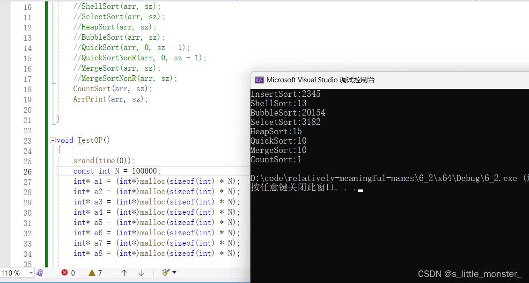Click InsertSort:2345 in console output
529x283 pixels.
click(x=286, y=94)
